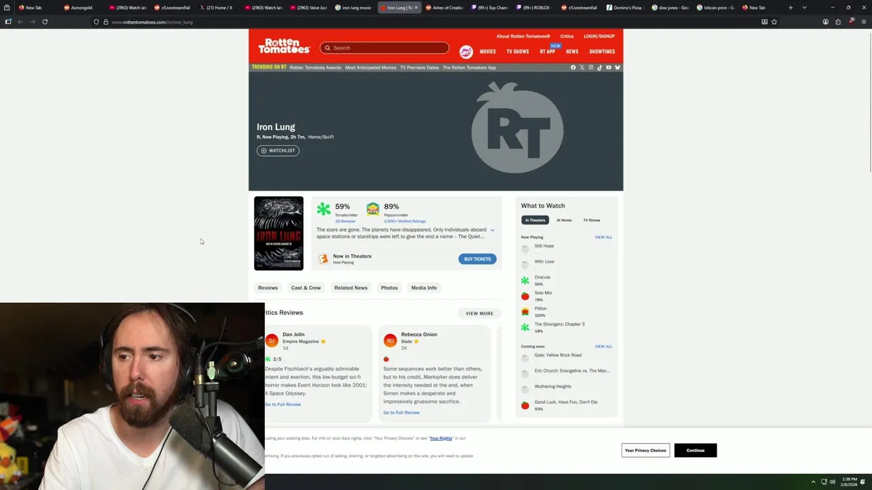
Task: Click the splat icon beside Dracula
Action: (525, 280)
